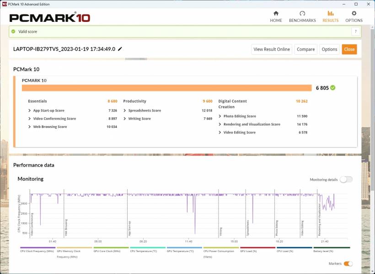Click the Video Editing value 6 578
The image size is (375, 274).
[x=303, y=132]
